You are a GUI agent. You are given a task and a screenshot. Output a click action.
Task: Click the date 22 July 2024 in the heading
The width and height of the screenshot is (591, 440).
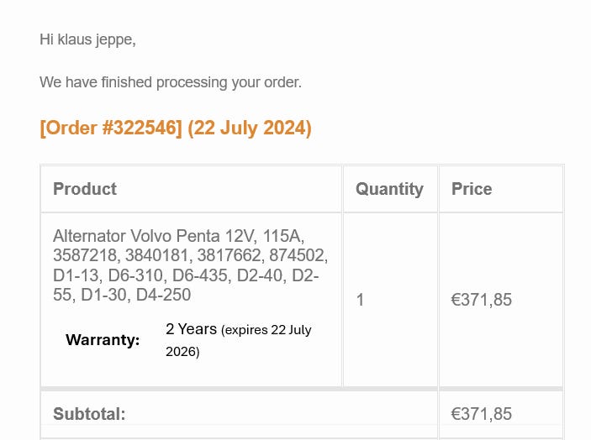(250, 128)
